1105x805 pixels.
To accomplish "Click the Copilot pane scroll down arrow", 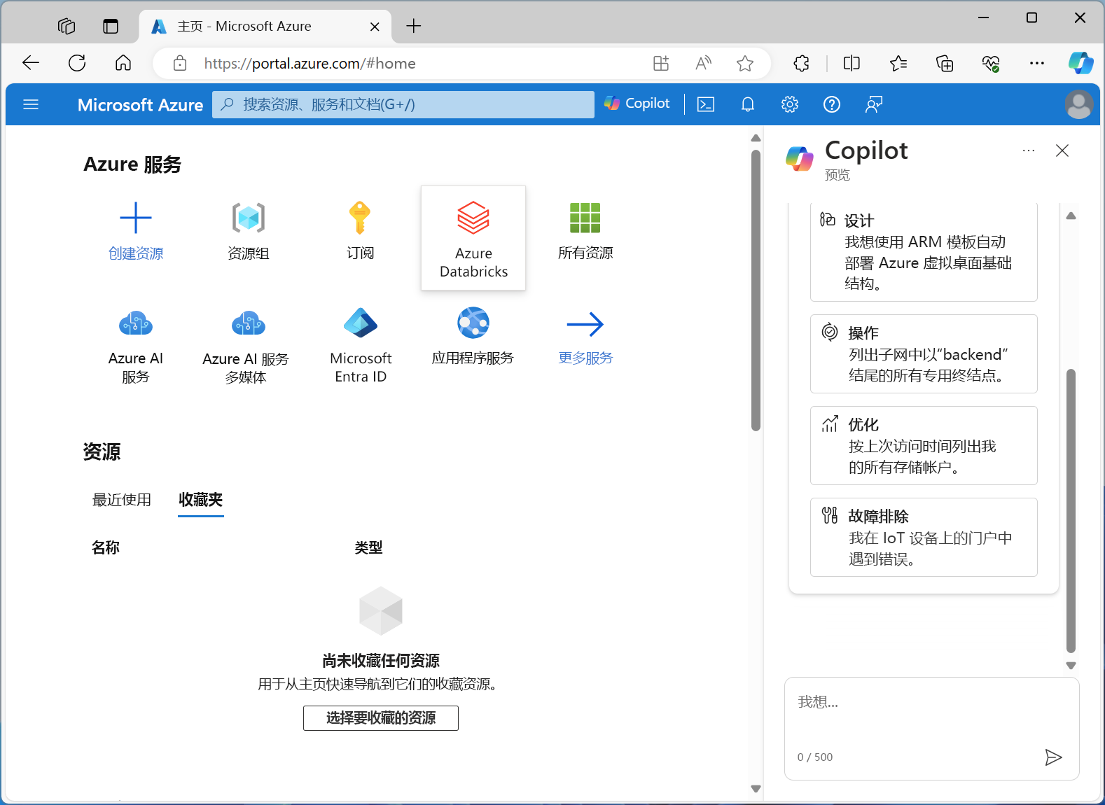I will click(1071, 666).
